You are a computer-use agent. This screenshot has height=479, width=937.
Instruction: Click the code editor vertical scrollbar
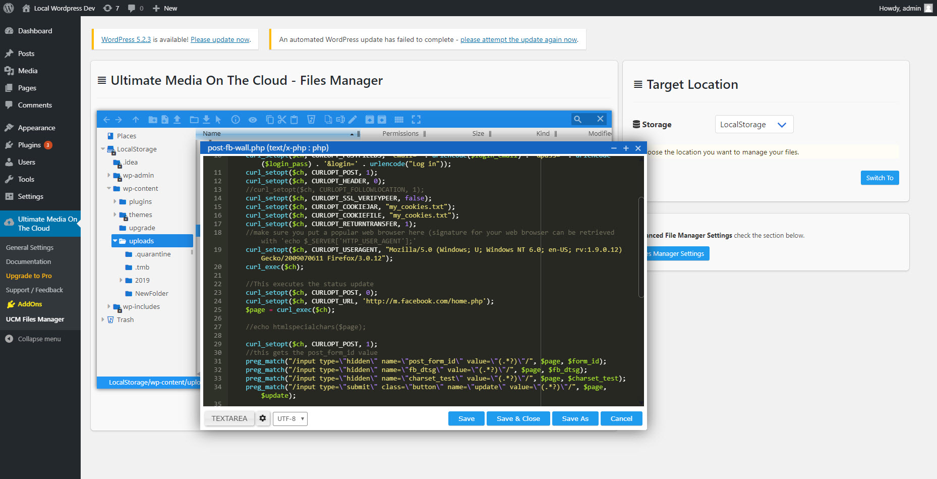641,247
